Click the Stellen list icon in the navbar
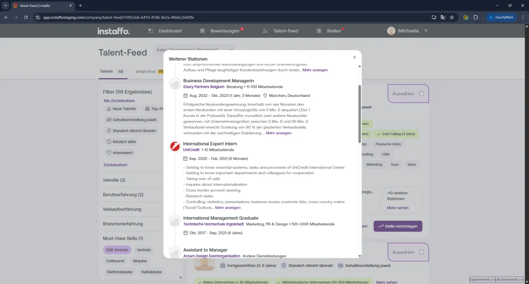 (x=319, y=31)
